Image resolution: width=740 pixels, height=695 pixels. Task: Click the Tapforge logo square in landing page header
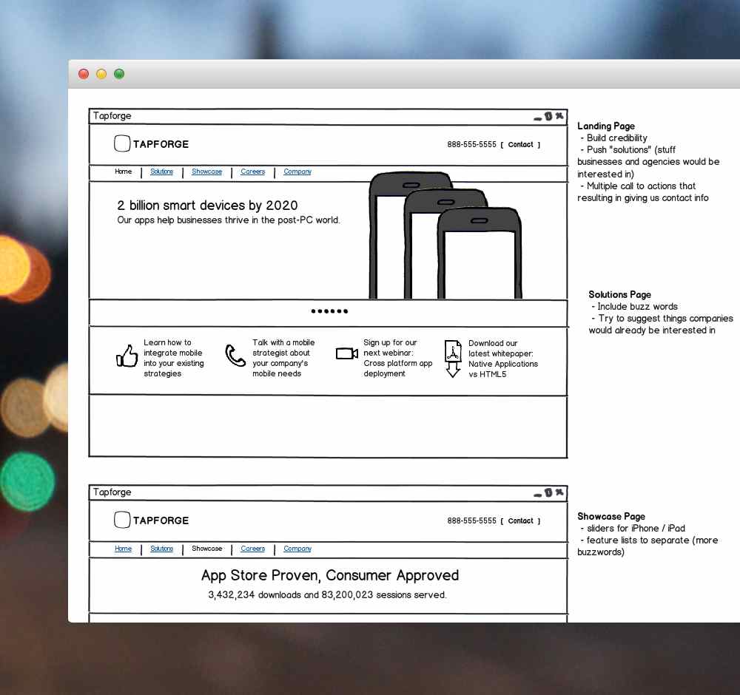click(122, 144)
